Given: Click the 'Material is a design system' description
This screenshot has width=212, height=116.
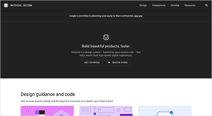Looking at the screenshot, I should pos(106,54).
